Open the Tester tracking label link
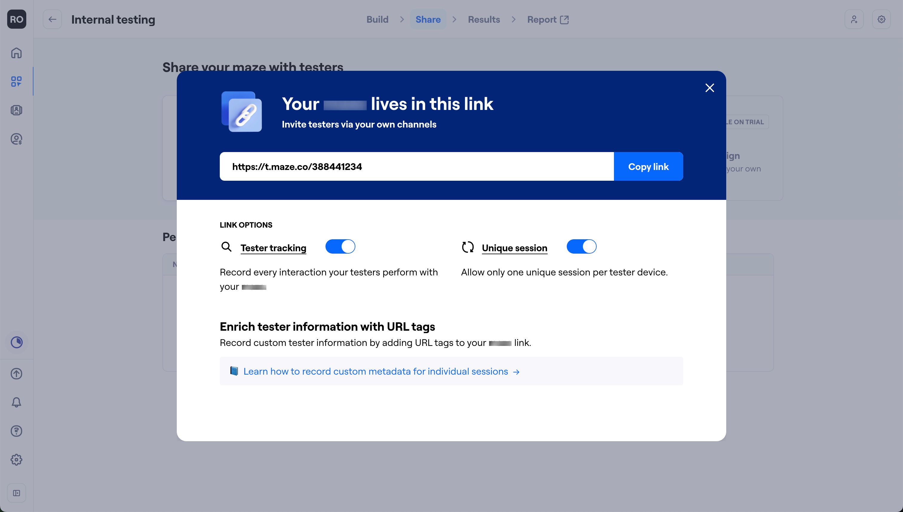Image resolution: width=903 pixels, height=512 pixels. pyautogui.click(x=273, y=248)
